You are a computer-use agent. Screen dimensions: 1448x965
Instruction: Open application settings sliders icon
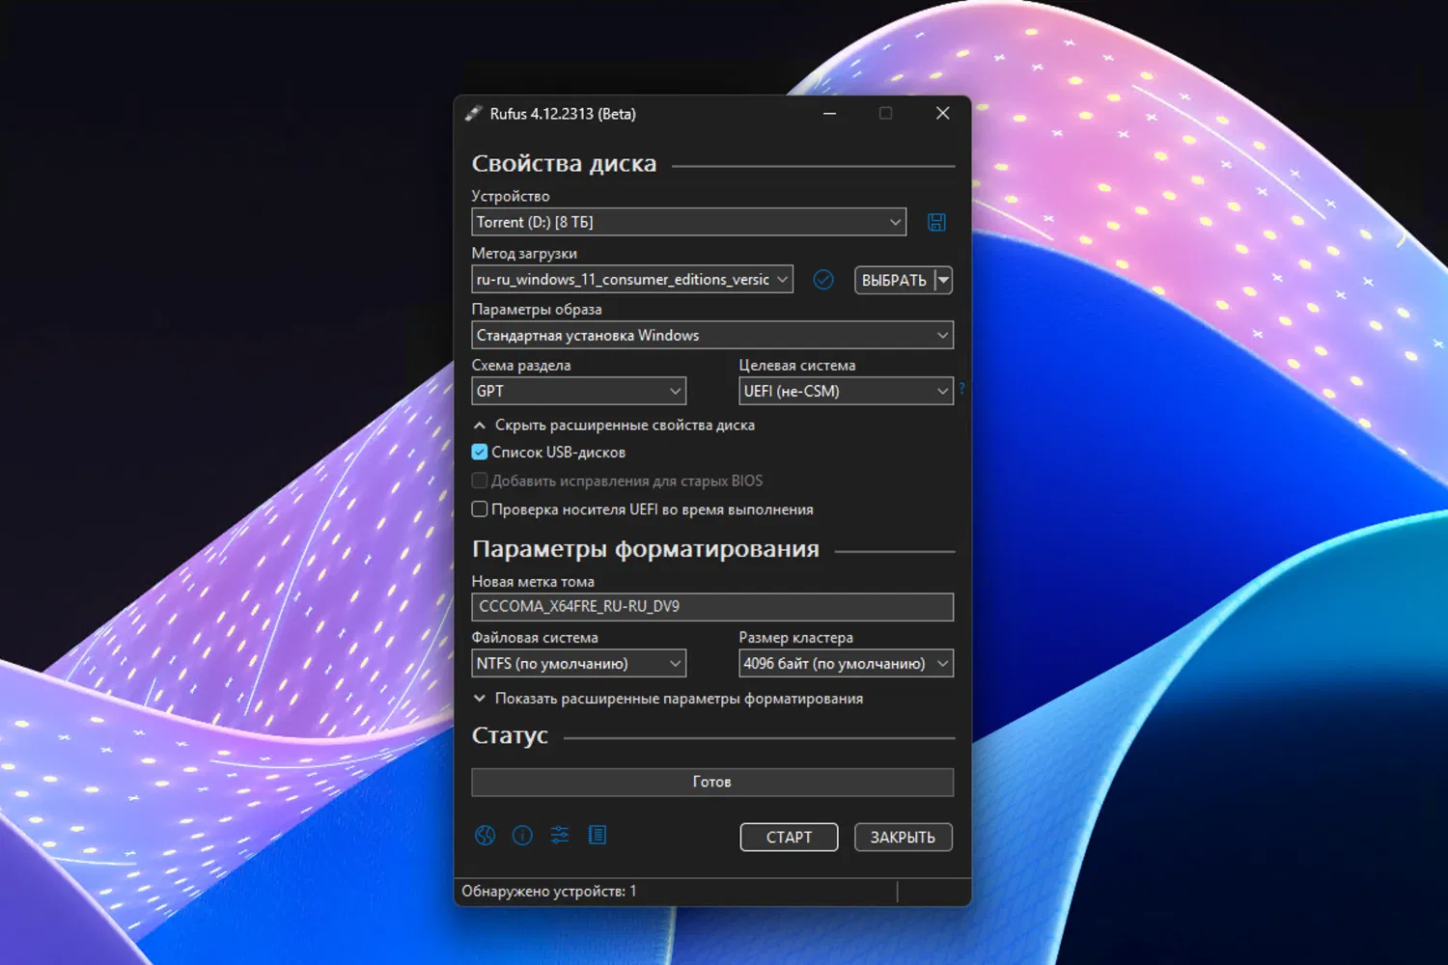[x=560, y=836]
